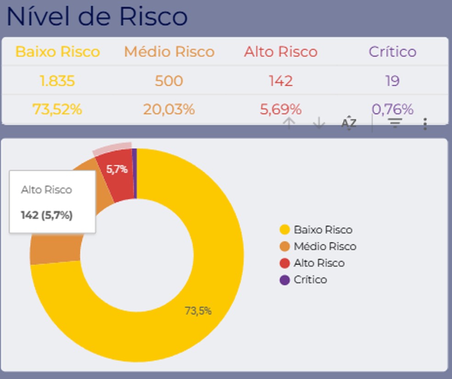Open the AZ sort options icon
Screen dimensions: 452x379
pos(349,123)
